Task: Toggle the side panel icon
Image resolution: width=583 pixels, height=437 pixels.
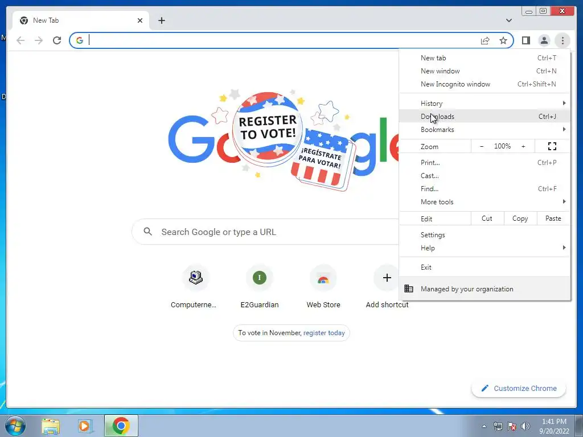Action: click(525, 40)
